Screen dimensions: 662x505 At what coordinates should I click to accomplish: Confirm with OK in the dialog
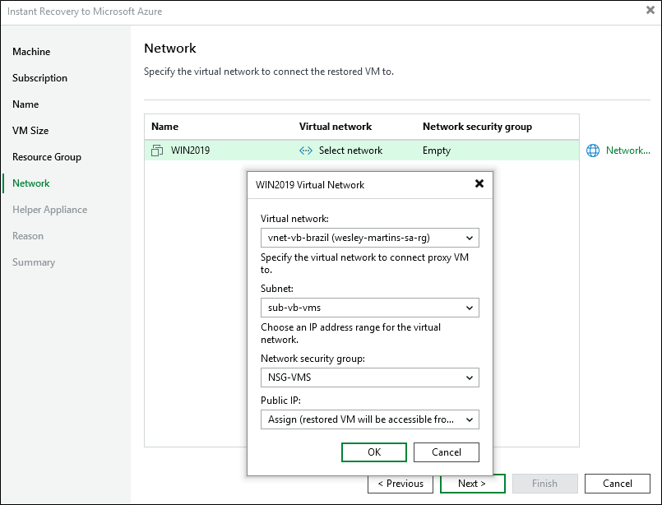pyautogui.click(x=374, y=452)
